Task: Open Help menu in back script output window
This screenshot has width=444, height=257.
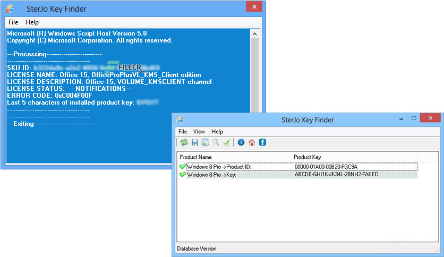Action: (32, 22)
